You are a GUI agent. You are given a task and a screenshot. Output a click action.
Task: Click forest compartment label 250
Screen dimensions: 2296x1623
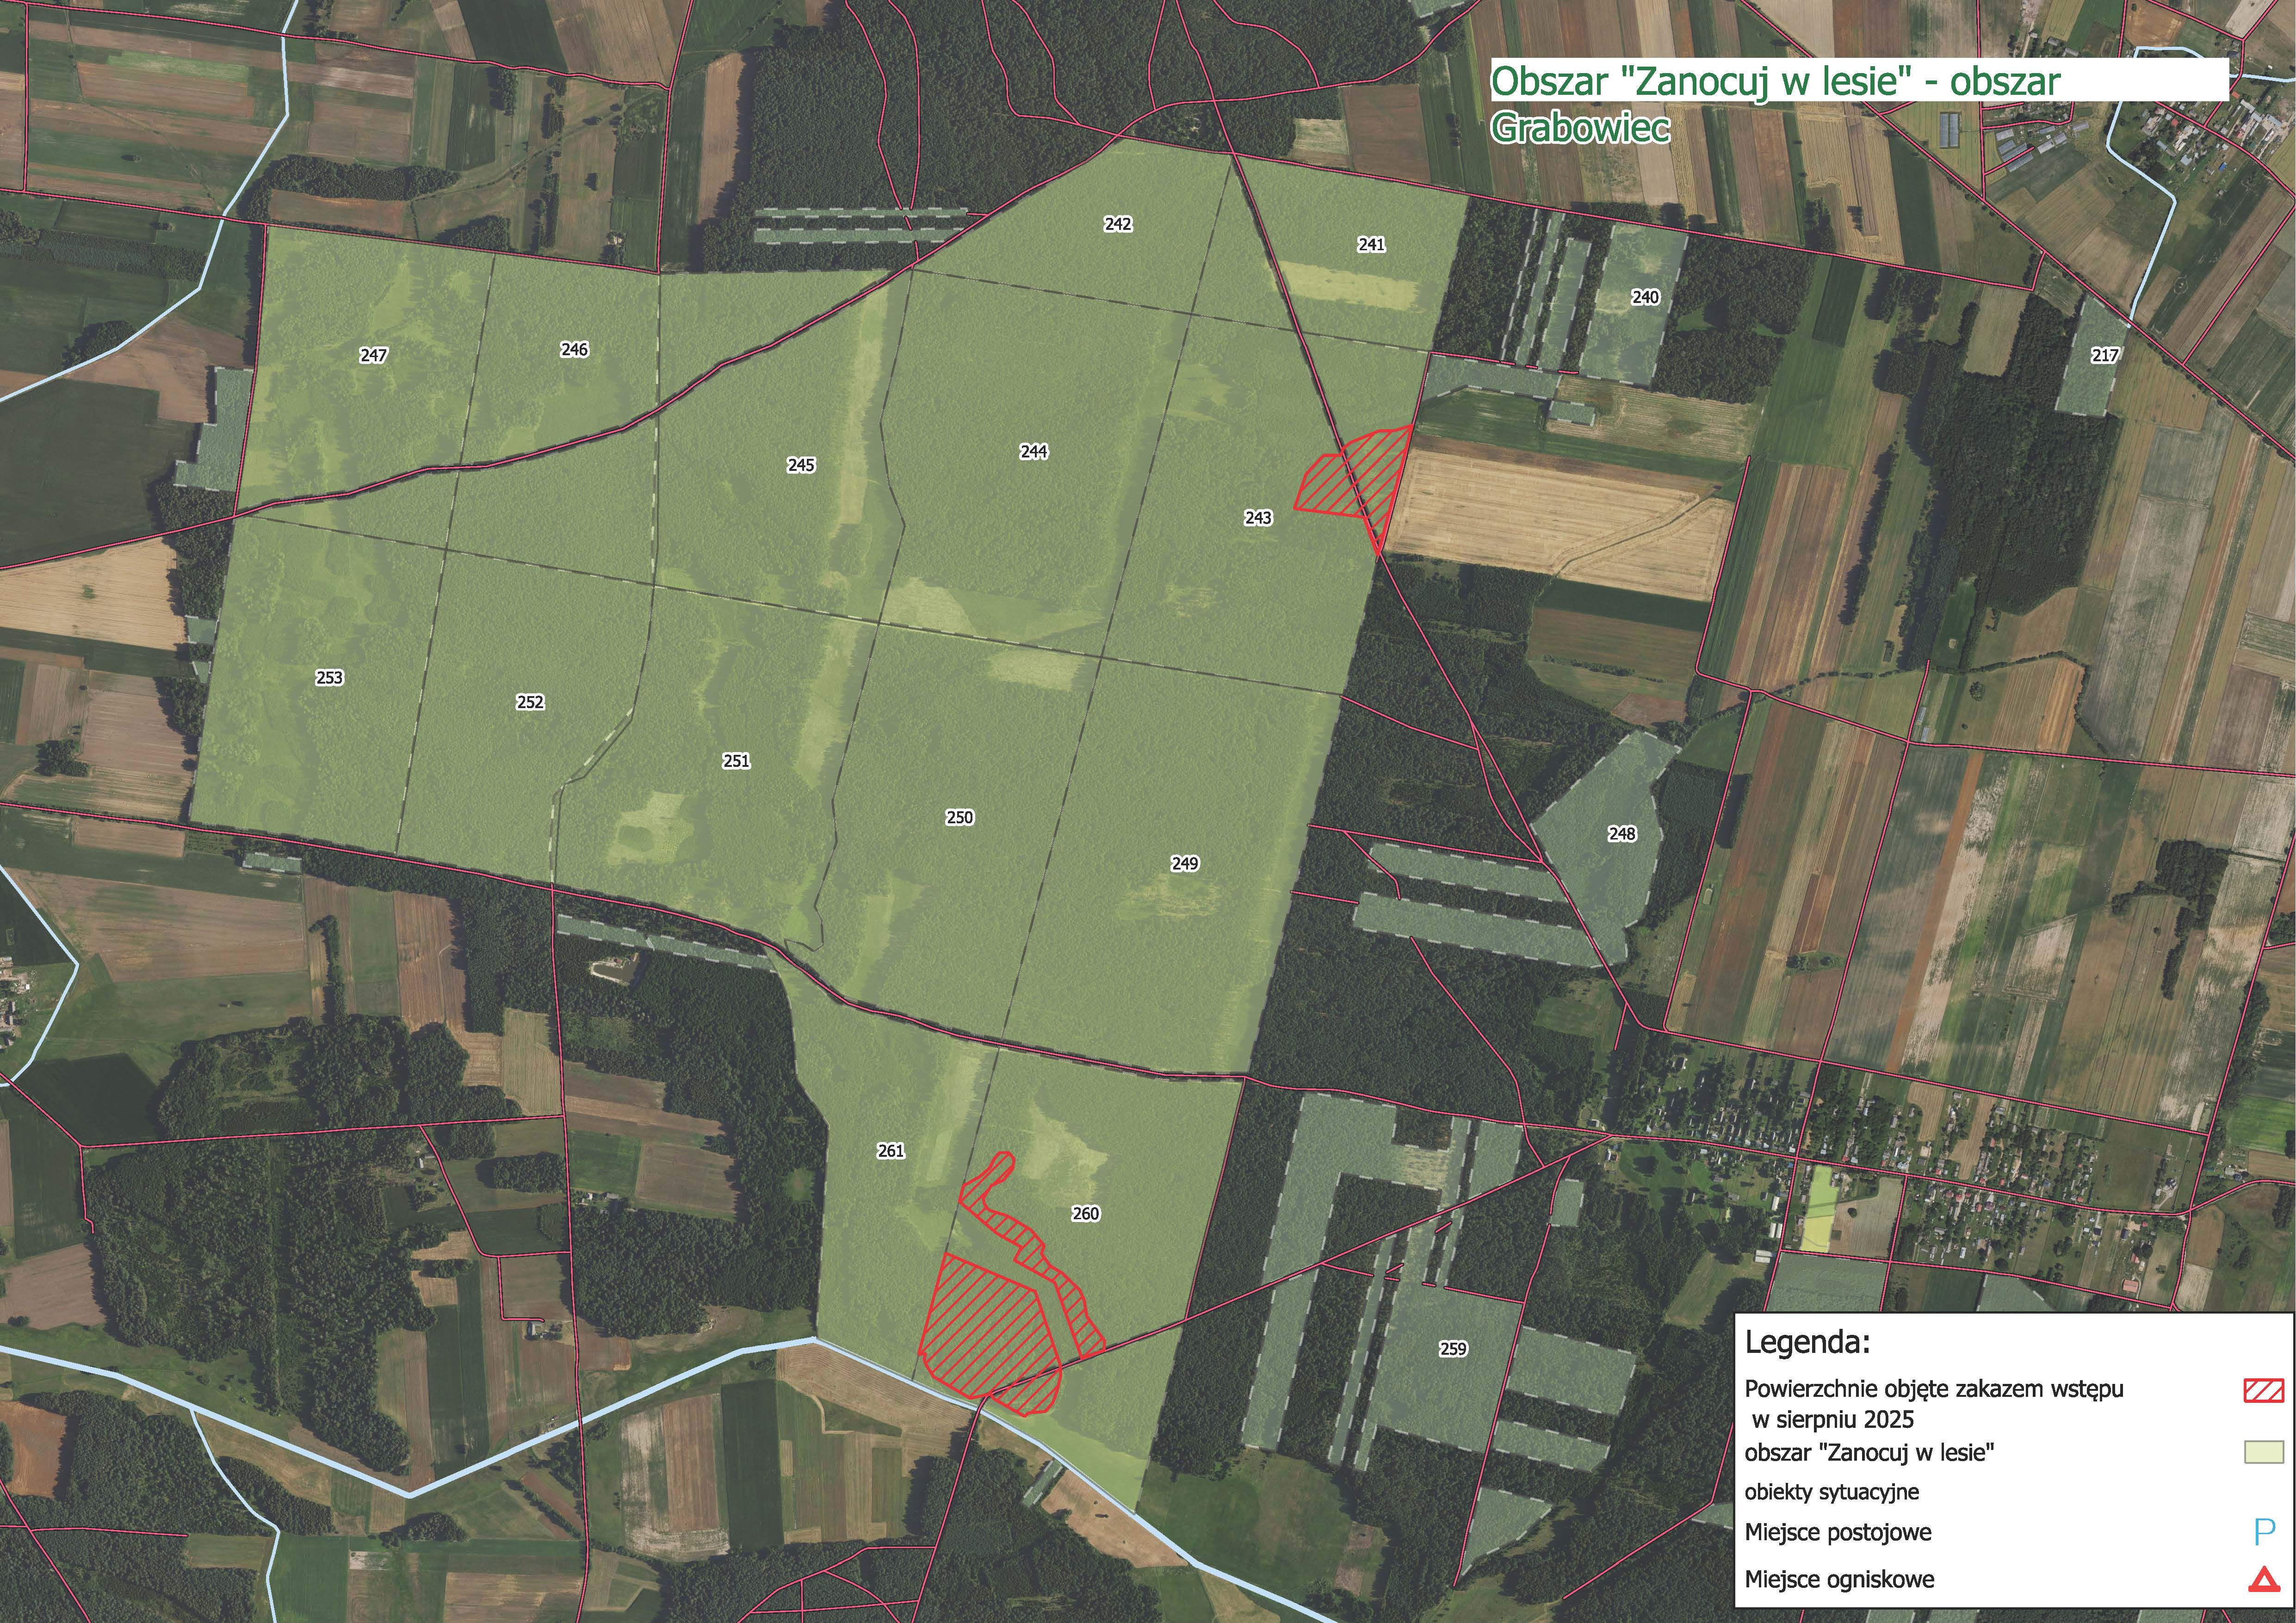coord(960,818)
